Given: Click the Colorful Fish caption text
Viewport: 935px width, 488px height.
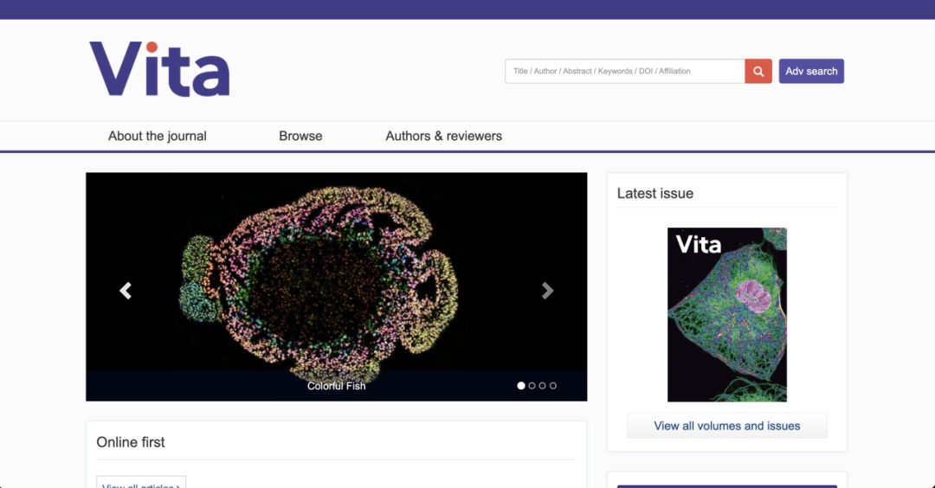Looking at the screenshot, I should (x=336, y=386).
